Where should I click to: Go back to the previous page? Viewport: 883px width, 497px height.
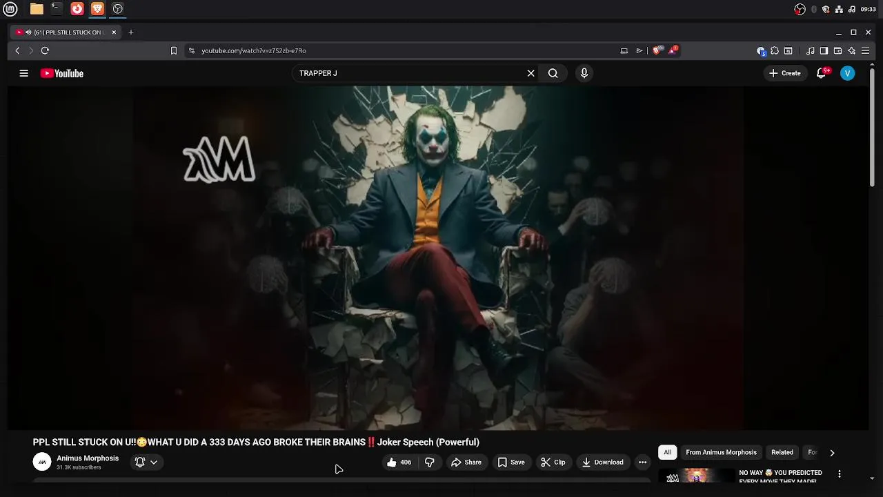coord(17,50)
